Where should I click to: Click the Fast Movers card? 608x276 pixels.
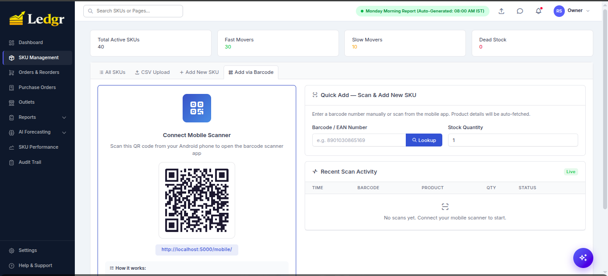coord(278,43)
